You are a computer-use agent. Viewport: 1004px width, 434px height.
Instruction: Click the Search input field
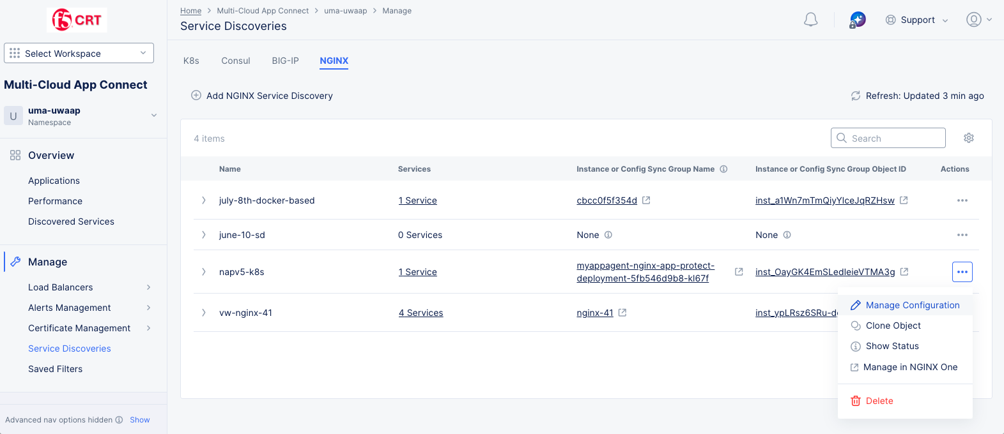tap(888, 138)
